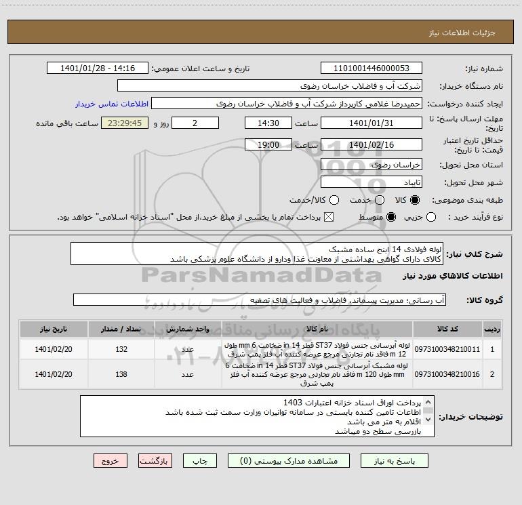Click the deadline time field 14:30
Image resolution: width=522 pixels, height=505 pixels.
[268, 123]
